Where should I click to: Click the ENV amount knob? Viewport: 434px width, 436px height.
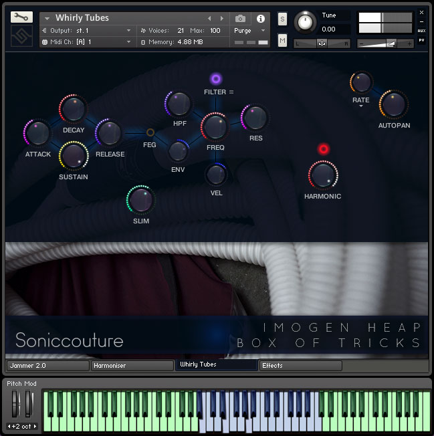click(178, 151)
